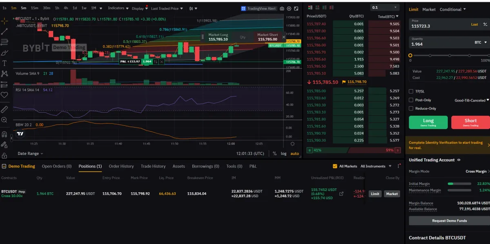
Task: Select the ruler measure tool
Action: [x=4, y=109]
